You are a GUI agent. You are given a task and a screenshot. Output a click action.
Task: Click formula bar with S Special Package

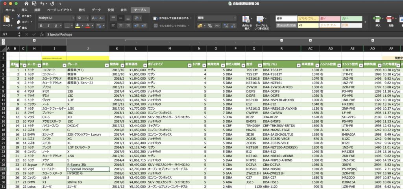[224, 34]
